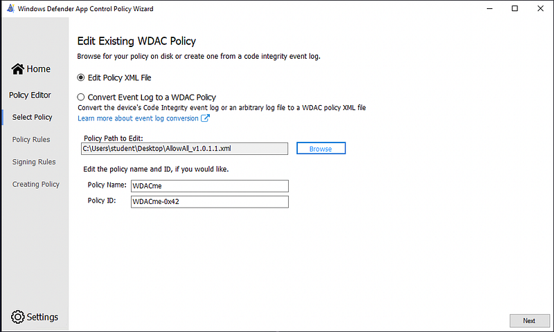Select Convert Event Log to a WDAC Policy
The width and height of the screenshot is (554, 332).
coord(81,98)
